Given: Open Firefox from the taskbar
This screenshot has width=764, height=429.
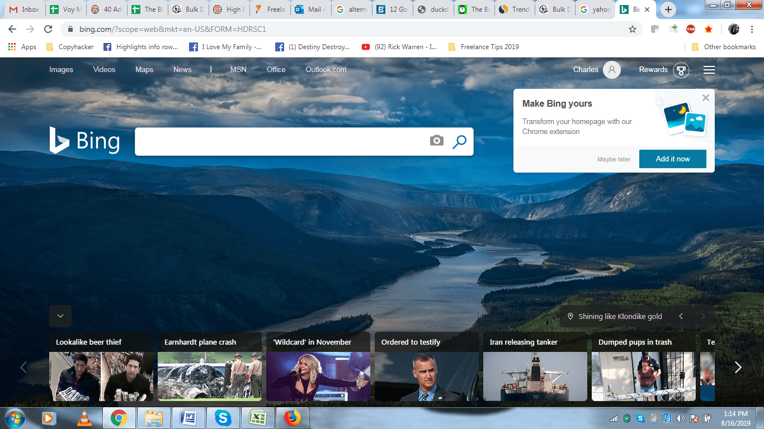Looking at the screenshot, I should [293, 418].
